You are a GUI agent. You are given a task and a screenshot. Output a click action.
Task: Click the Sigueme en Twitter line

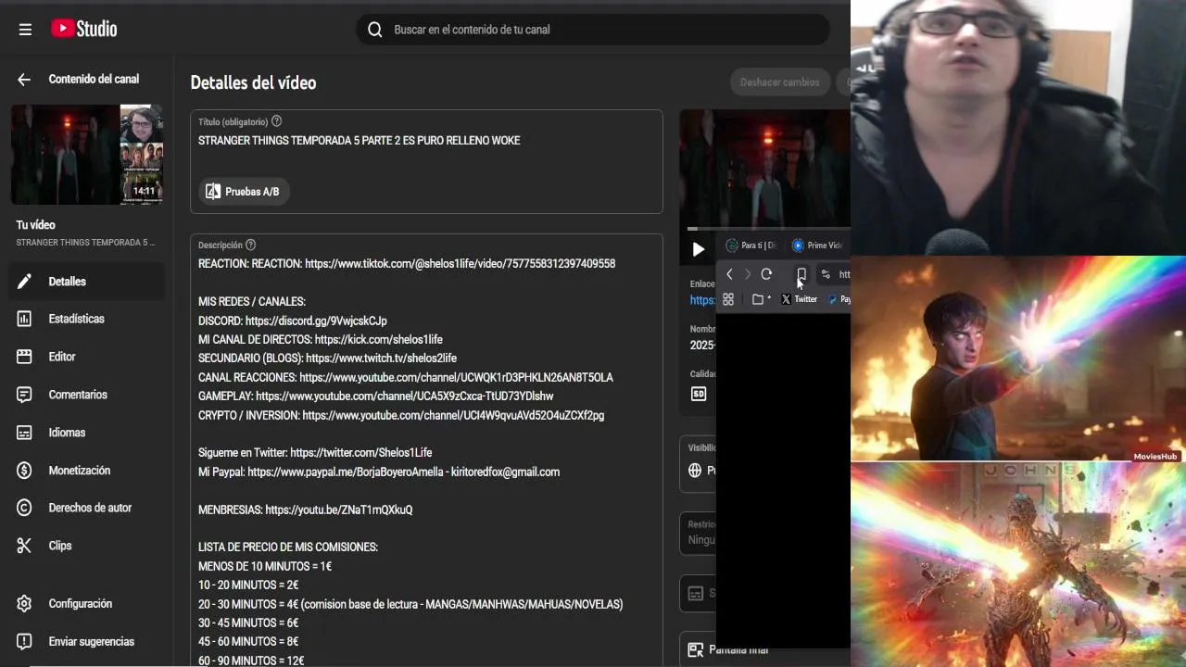click(x=315, y=453)
